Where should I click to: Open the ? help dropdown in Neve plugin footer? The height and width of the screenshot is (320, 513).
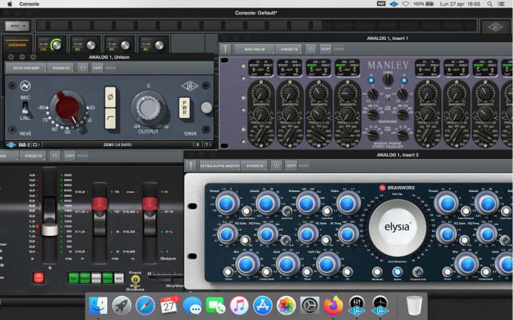pyautogui.click(x=207, y=145)
